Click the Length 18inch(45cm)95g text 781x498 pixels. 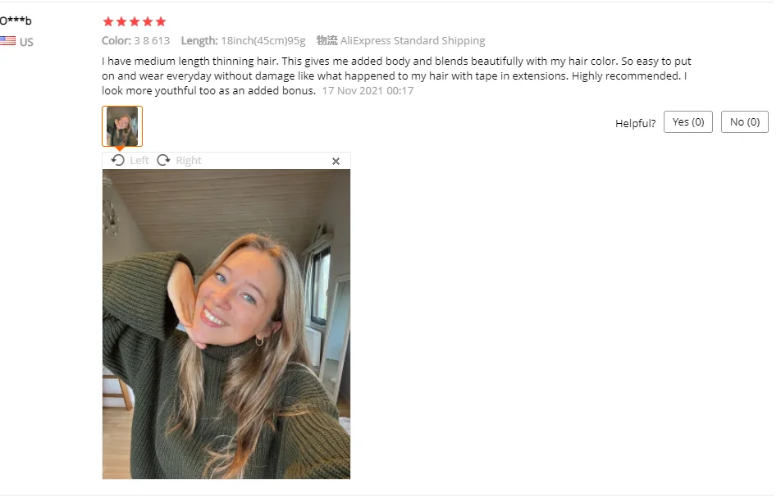coord(243,40)
